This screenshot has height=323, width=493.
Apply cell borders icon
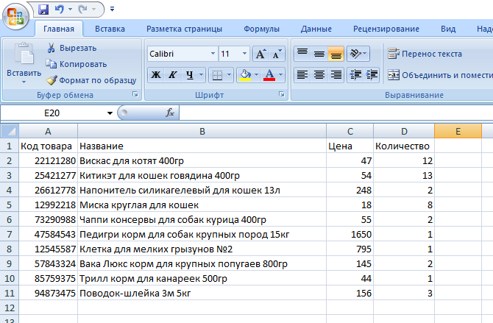pyautogui.click(x=217, y=75)
